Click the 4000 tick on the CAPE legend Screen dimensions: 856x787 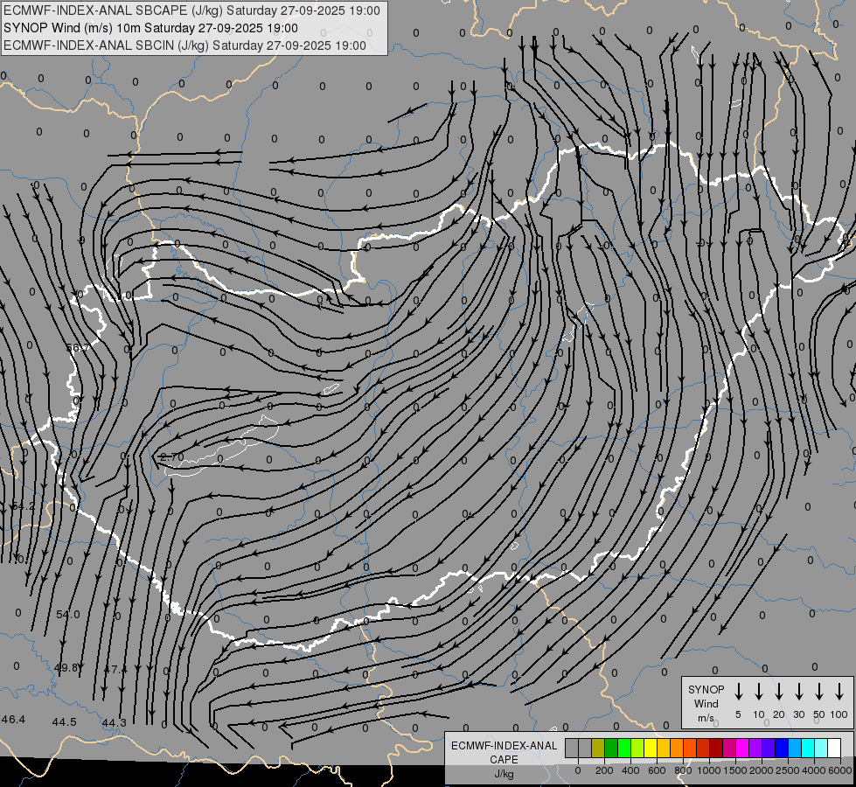coord(814,770)
